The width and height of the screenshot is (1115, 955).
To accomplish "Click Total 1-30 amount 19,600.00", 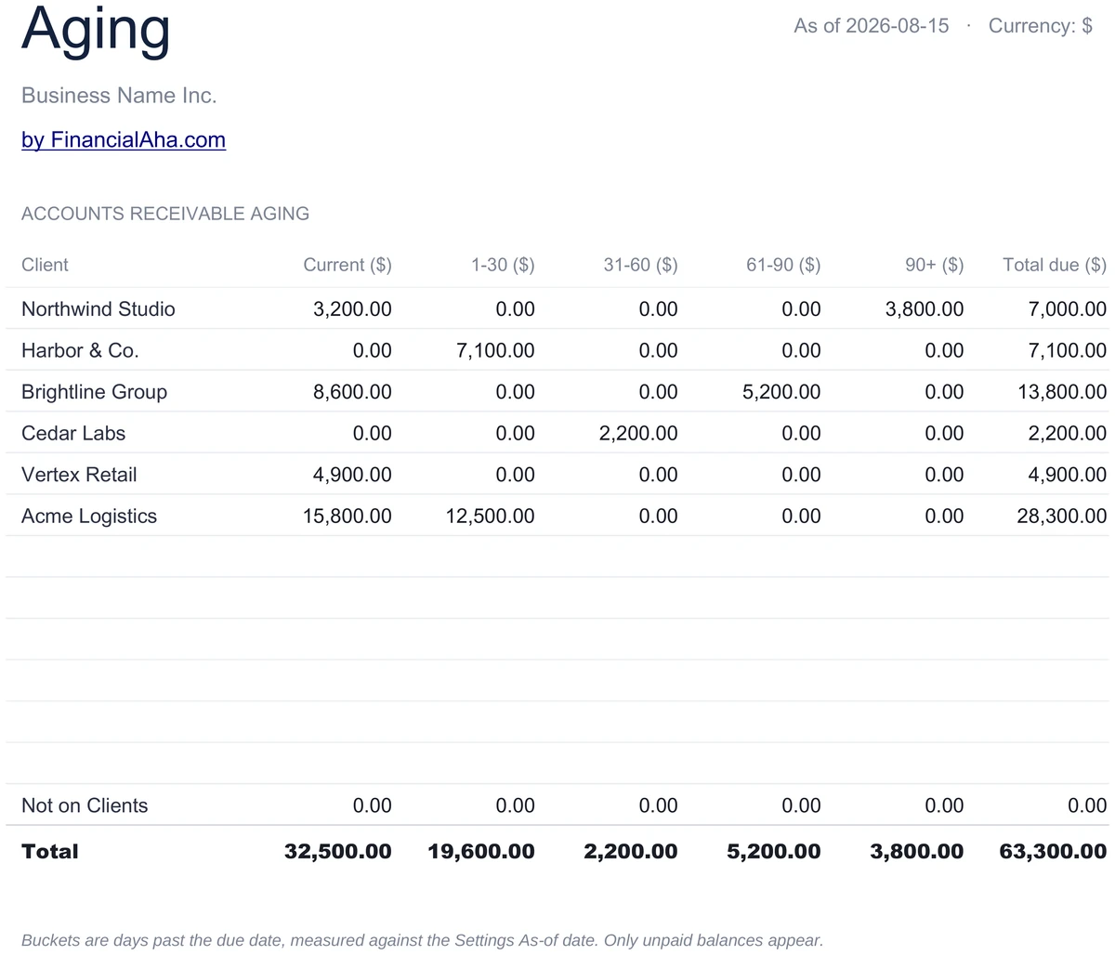I will [x=481, y=852].
